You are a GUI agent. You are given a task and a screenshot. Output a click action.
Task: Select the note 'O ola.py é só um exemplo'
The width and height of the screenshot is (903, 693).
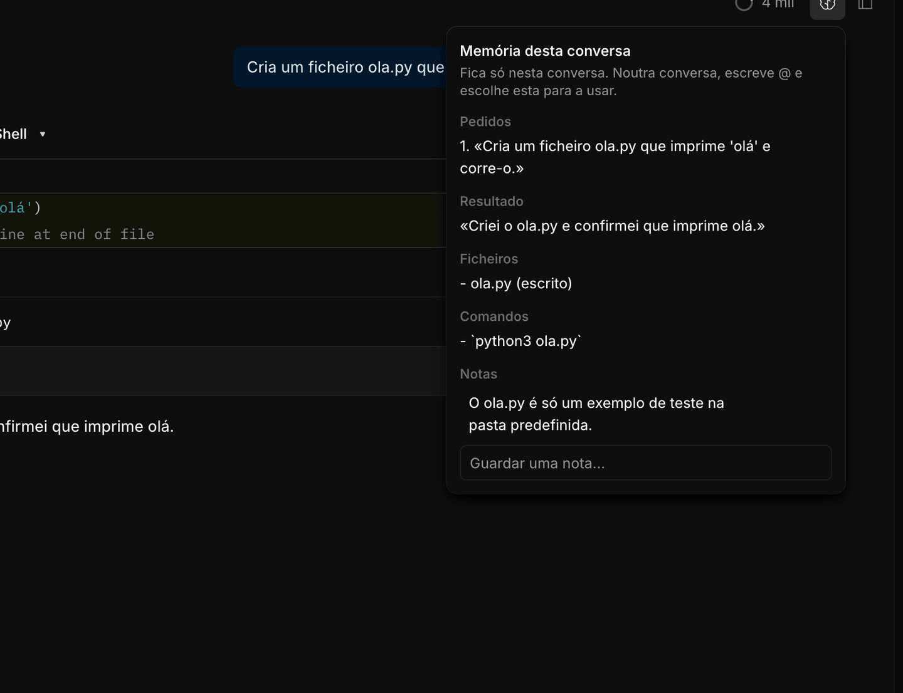596,414
